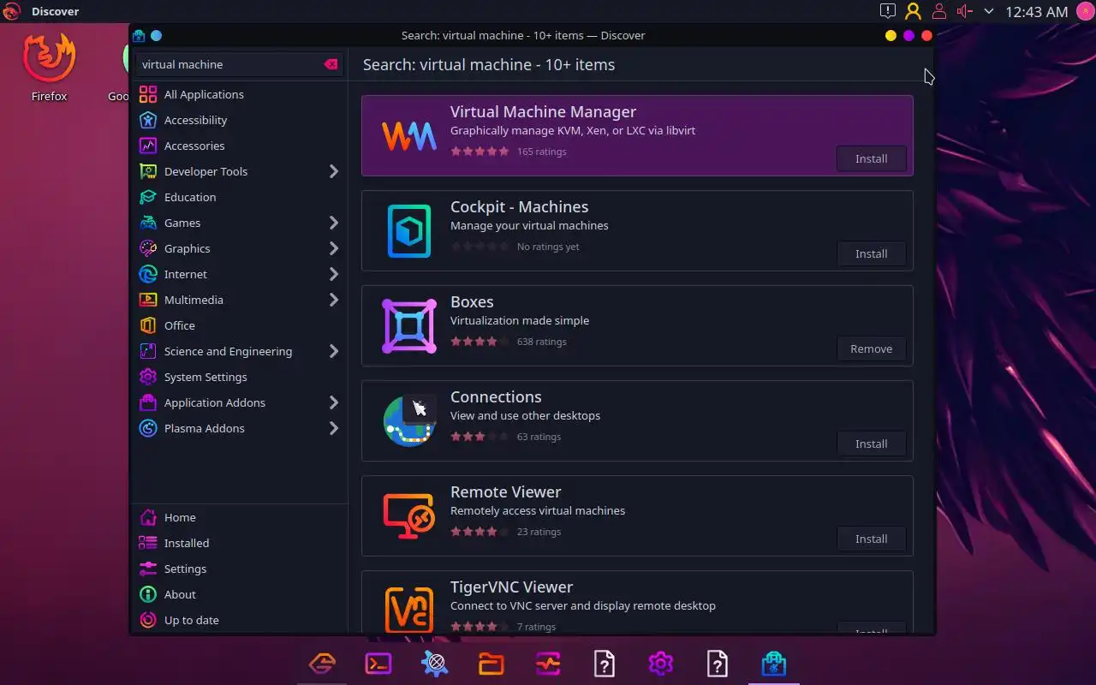Image resolution: width=1096 pixels, height=685 pixels.
Task: Expand the Plasma Addons subcategories arrow
Action: [334, 428]
